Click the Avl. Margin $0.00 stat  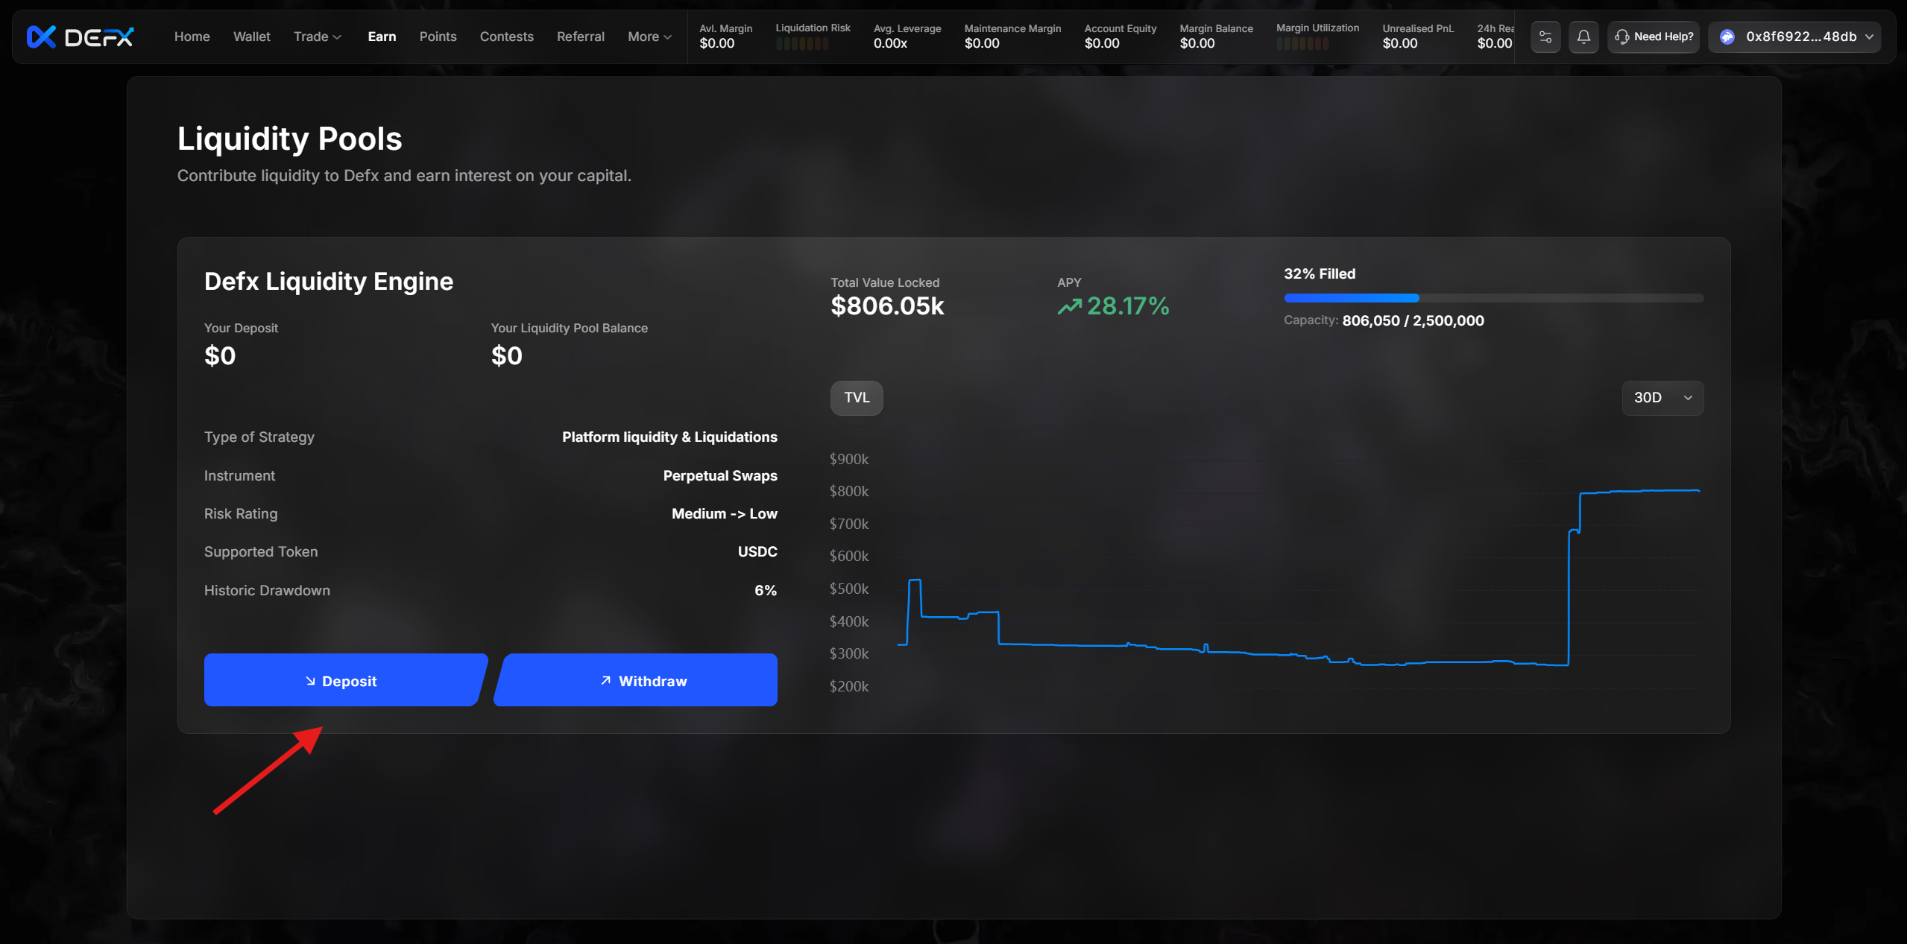(x=725, y=36)
